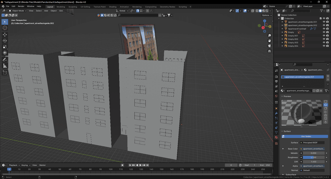Image resolution: width=331 pixels, height=179 pixels.
Task: Toggle camera view in viewport gizmo
Action: tap(269, 46)
